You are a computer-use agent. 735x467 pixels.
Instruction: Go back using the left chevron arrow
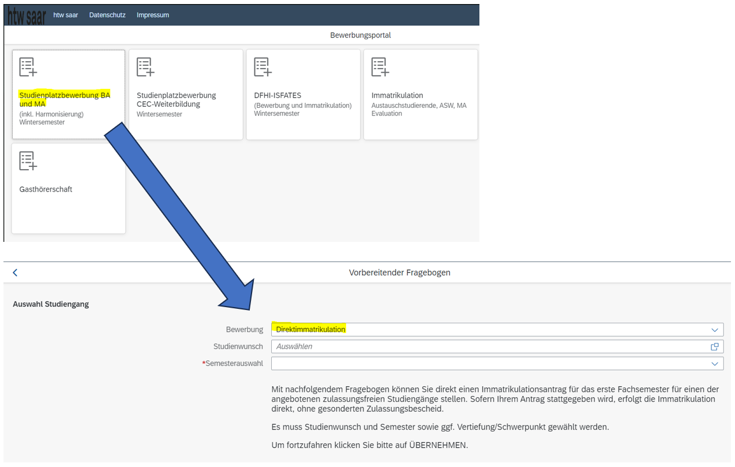[15, 272]
